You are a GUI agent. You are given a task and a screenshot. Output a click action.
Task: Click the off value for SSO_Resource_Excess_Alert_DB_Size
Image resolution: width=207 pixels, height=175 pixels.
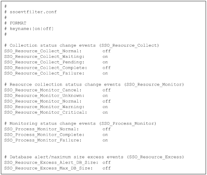coord(106,163)
